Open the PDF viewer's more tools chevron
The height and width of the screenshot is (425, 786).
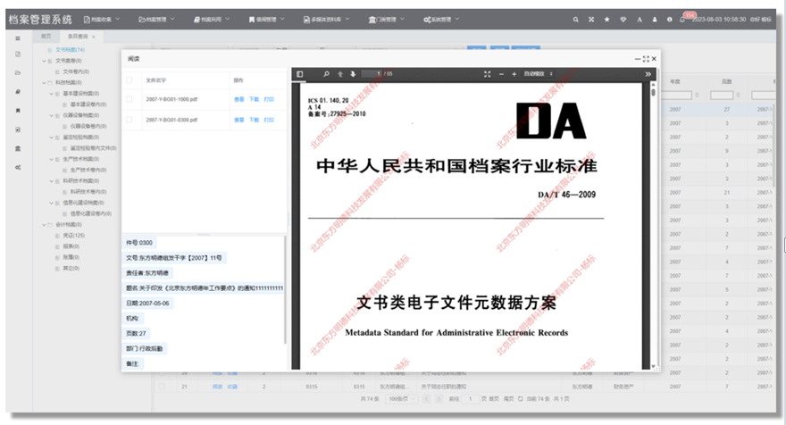646,74
